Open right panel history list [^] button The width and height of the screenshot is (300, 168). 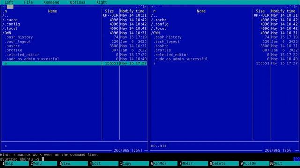pyautogui.click(x=292, y=7)
